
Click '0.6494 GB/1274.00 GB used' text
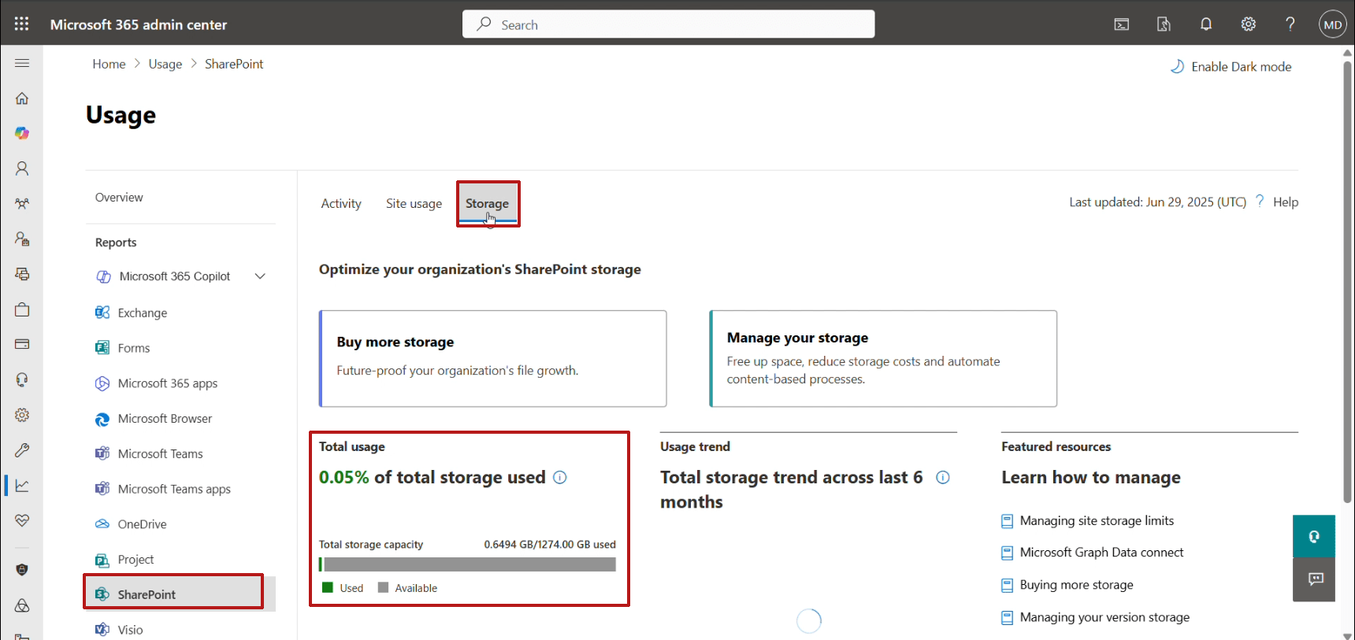pos(550,544)
